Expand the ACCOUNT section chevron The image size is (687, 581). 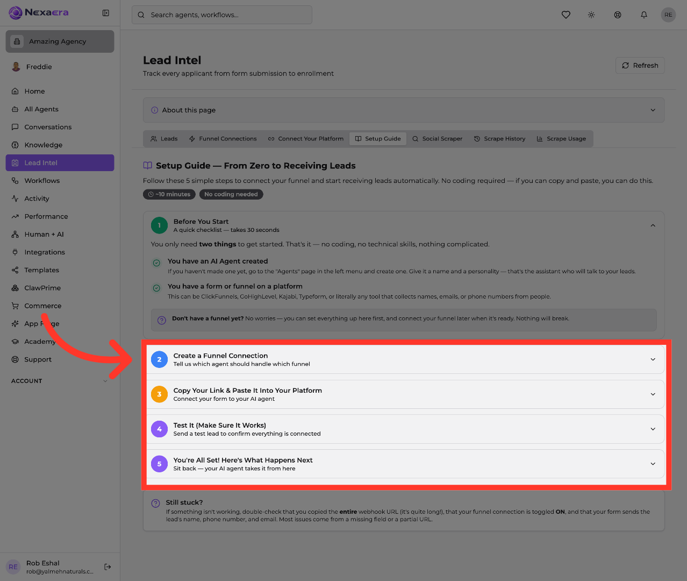[105, 381]
